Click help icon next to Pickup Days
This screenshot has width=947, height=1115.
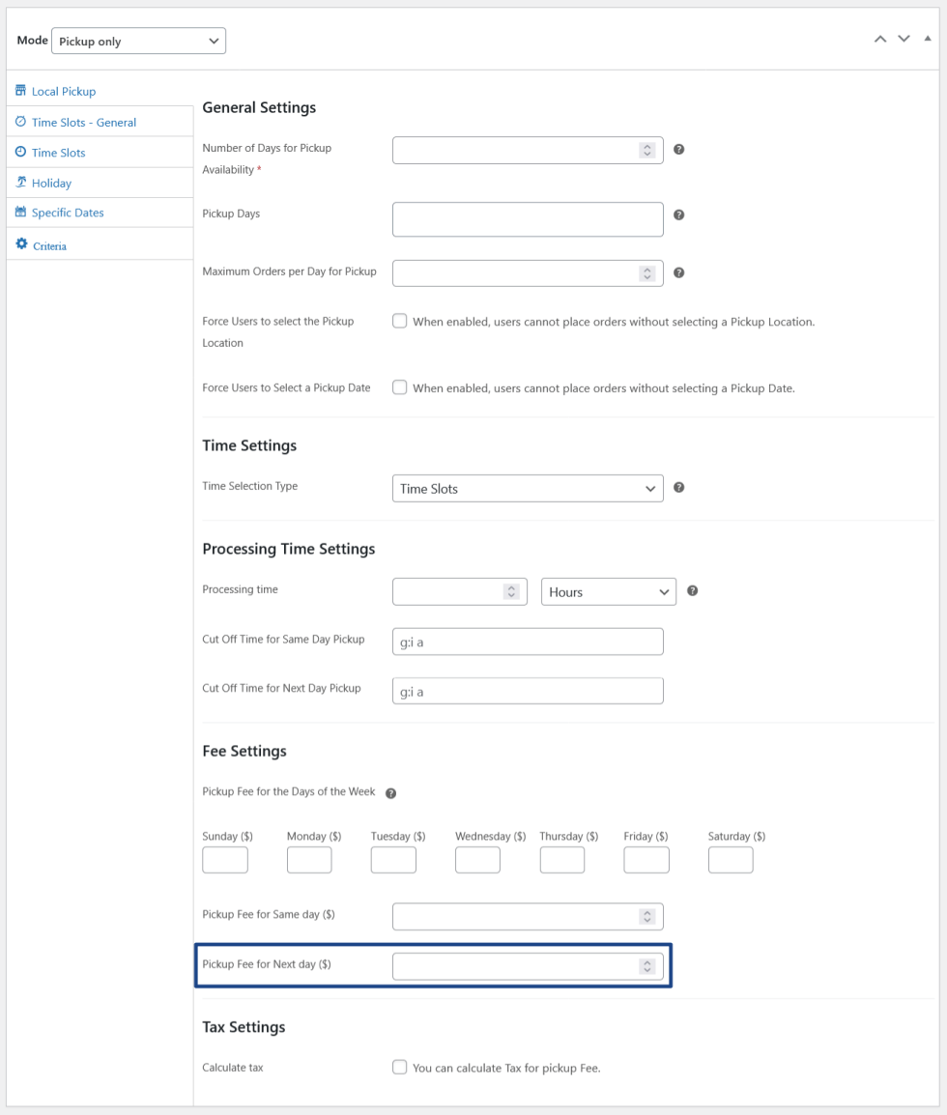pyautogui.click(x=679, y=214)
